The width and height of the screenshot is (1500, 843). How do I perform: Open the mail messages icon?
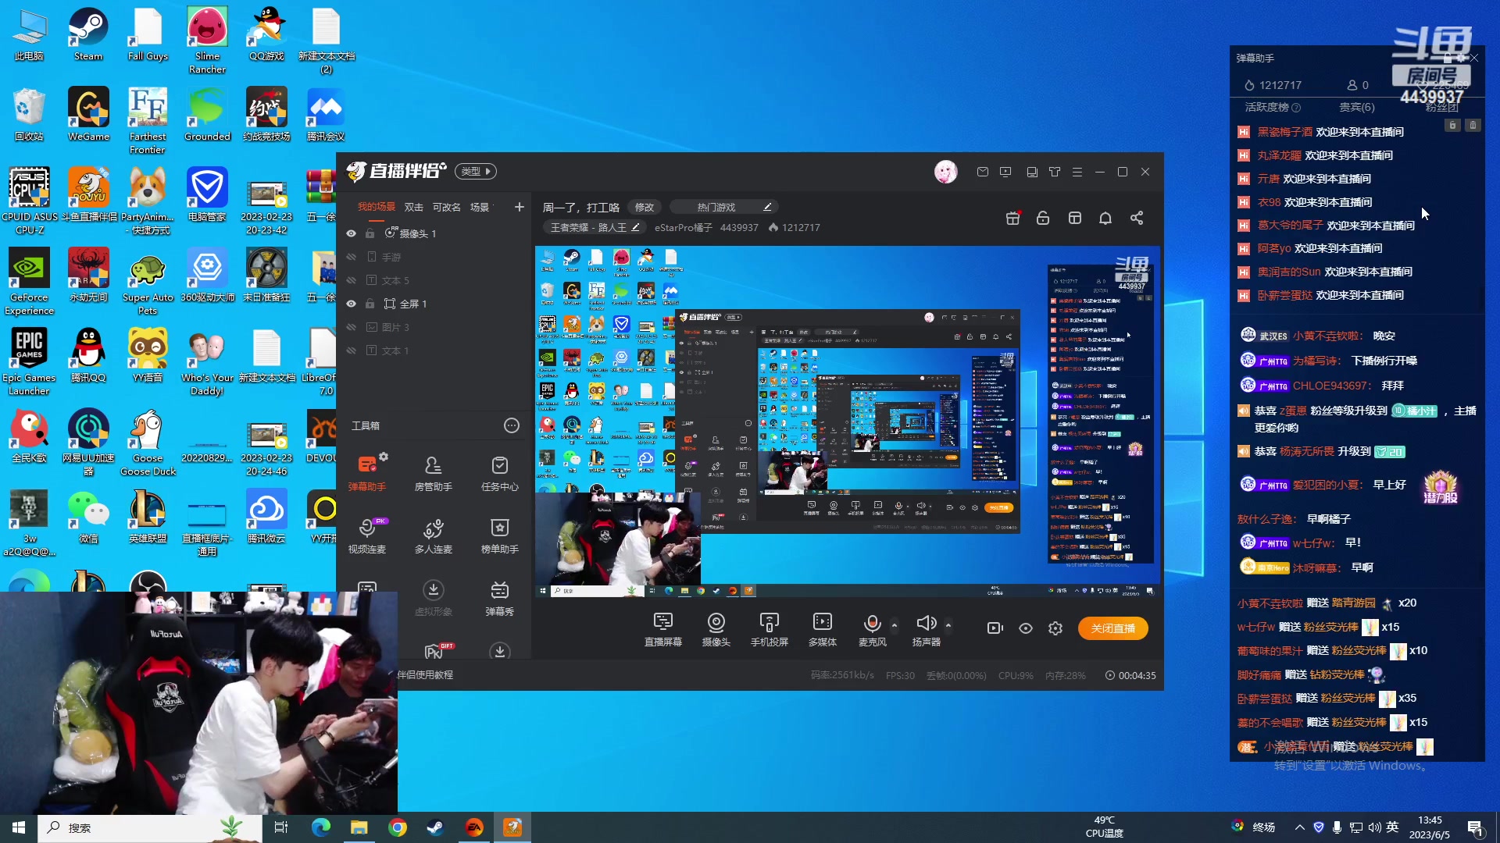coord(983,172)
